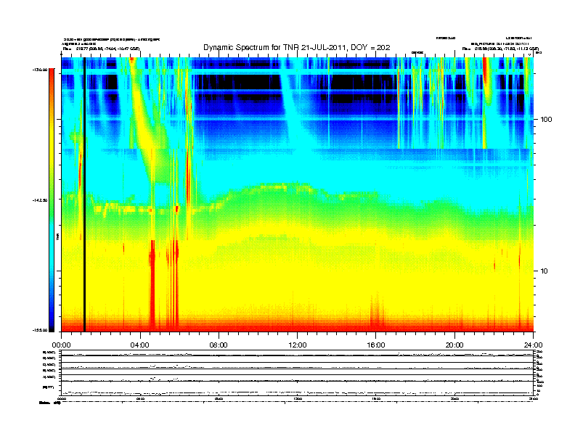Click the vertical rainbow color scale bar
The height and width of the screenshot is (444, 575).
(52, 200)
